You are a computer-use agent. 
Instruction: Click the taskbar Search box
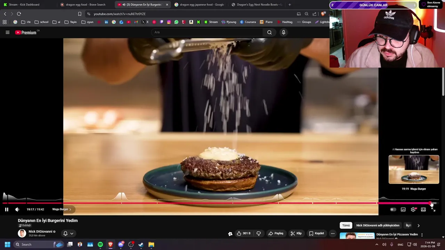tap(38, 244)
